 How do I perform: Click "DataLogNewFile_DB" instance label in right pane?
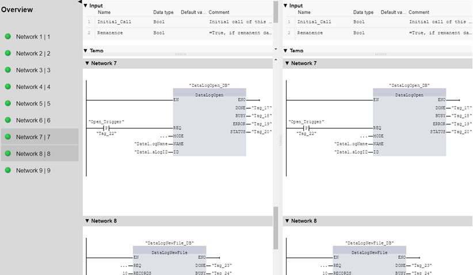[x=369, y=243]
